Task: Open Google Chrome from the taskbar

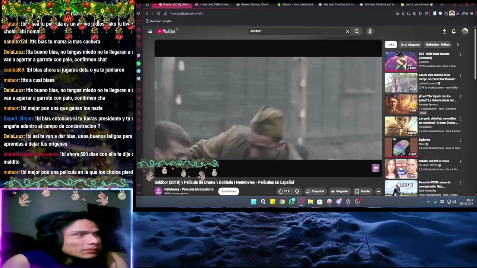Action: [x=282, y=202]
